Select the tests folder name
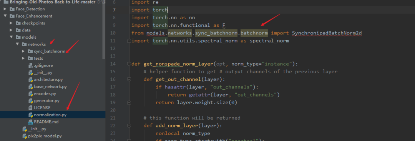415x141 pixels. pyautogui.click(x=38, y=58)
